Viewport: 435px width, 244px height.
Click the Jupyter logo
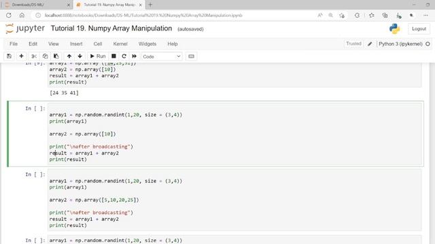point(25,28)
